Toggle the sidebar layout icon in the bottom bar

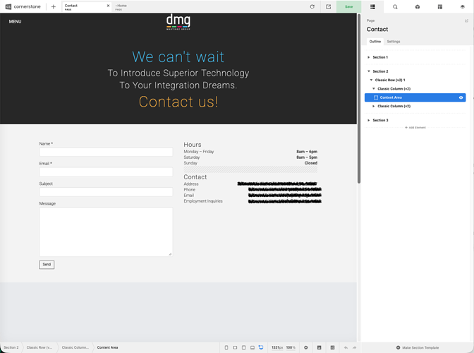tap(332, 347)
